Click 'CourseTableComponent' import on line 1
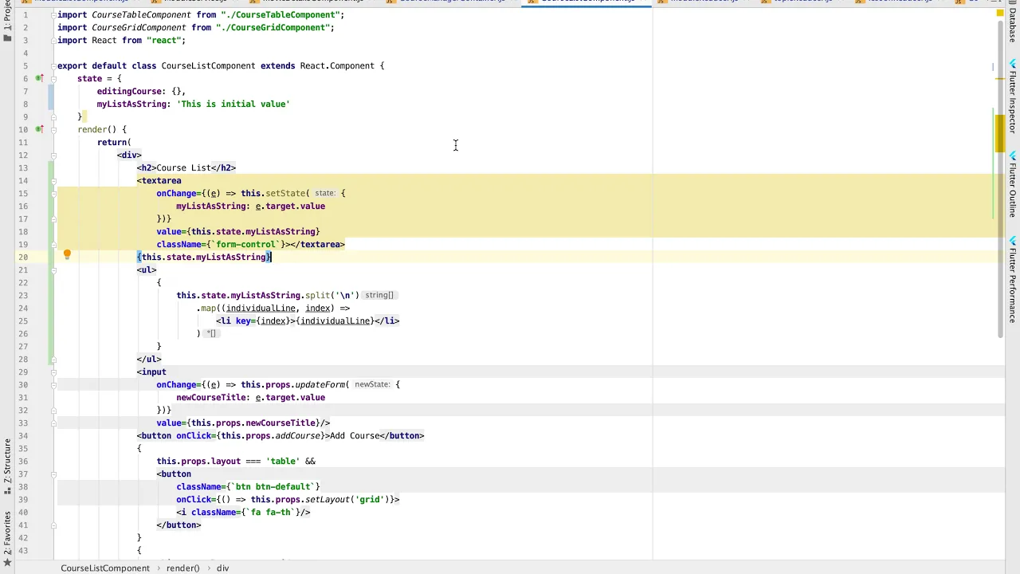 pyautogui.click(x=143, y=14)
